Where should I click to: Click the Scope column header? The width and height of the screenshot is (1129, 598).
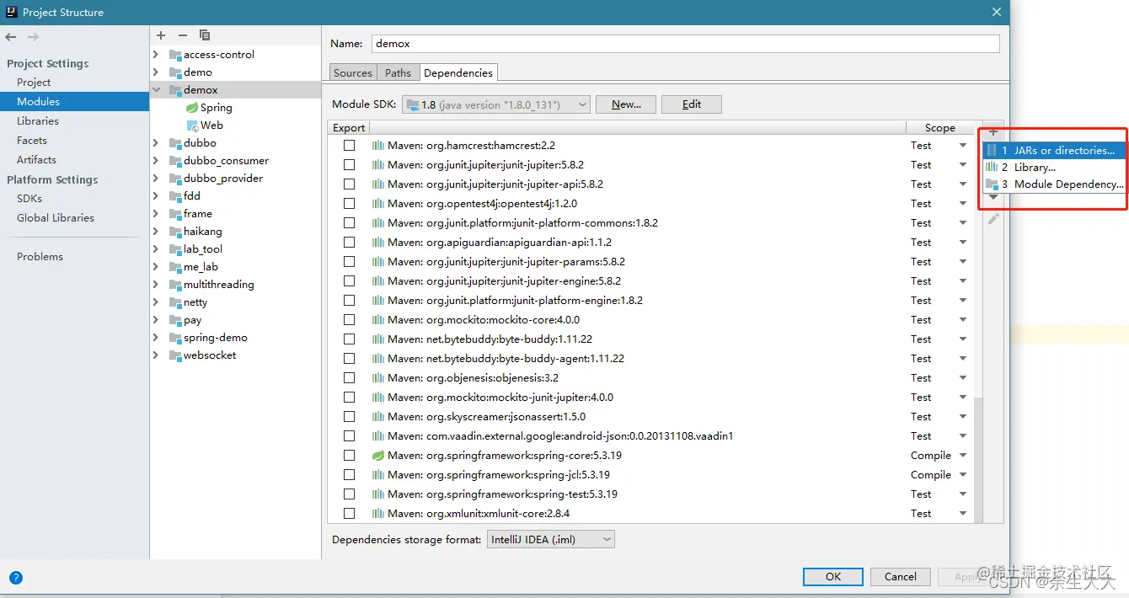tap(939, 128)
